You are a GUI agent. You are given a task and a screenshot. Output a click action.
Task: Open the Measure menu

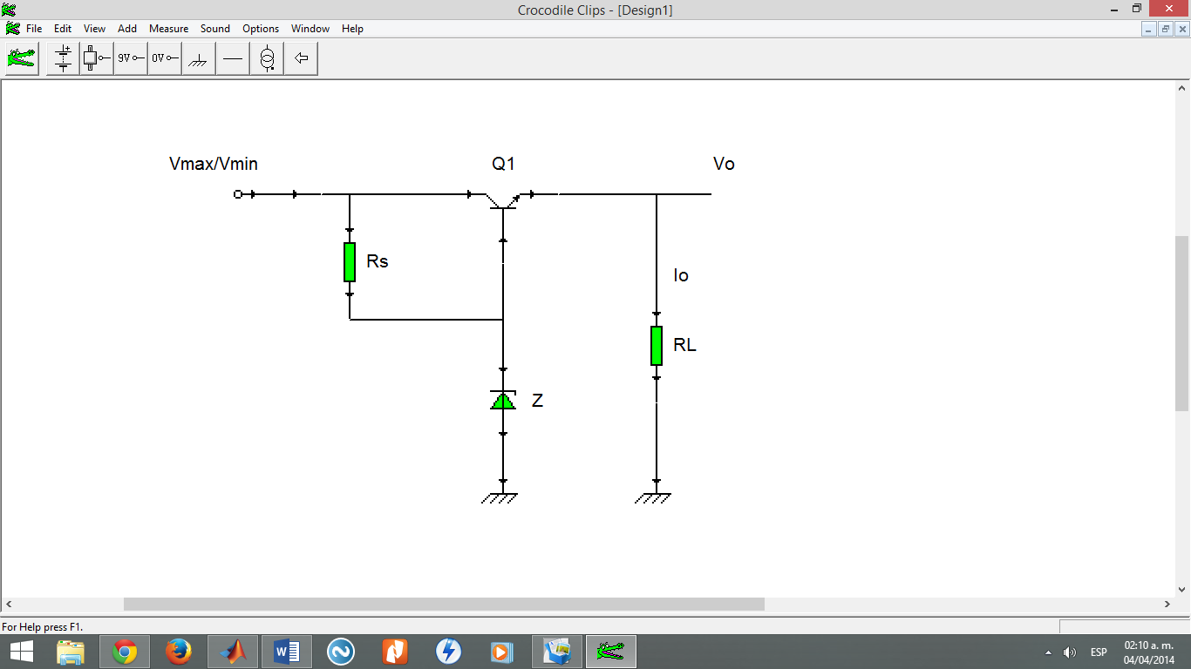coord(168,29)
